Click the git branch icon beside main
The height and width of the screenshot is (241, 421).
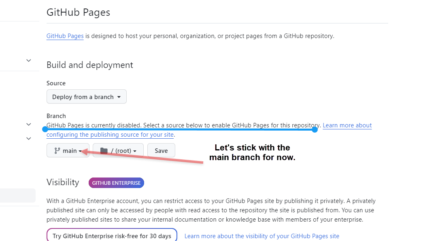[x=57, y=151]
